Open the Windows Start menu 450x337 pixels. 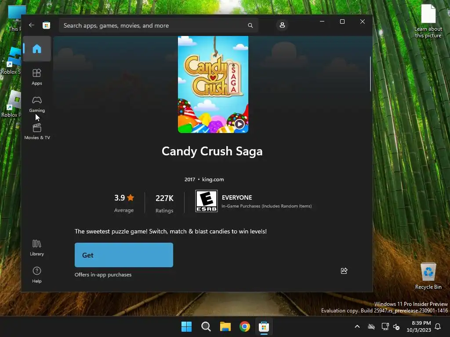click(186, 326)
